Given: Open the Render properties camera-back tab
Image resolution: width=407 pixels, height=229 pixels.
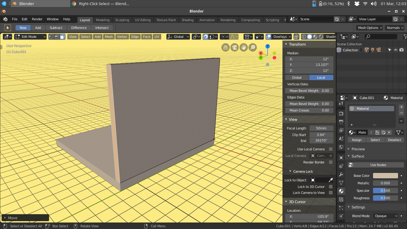Looking at the screenshot, I should point(341,114).
